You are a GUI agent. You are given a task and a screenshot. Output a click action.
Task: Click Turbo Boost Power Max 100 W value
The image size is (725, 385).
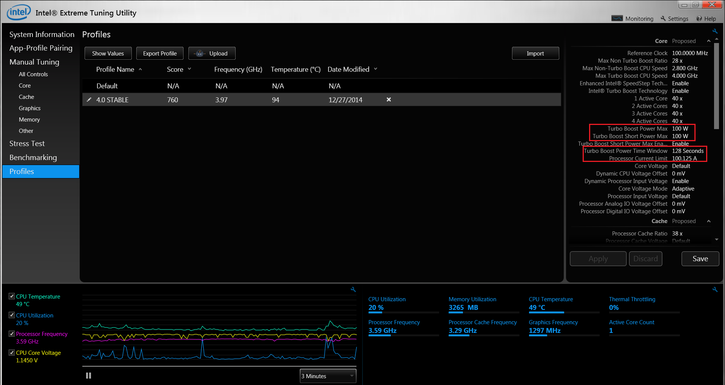click(680, 129)
